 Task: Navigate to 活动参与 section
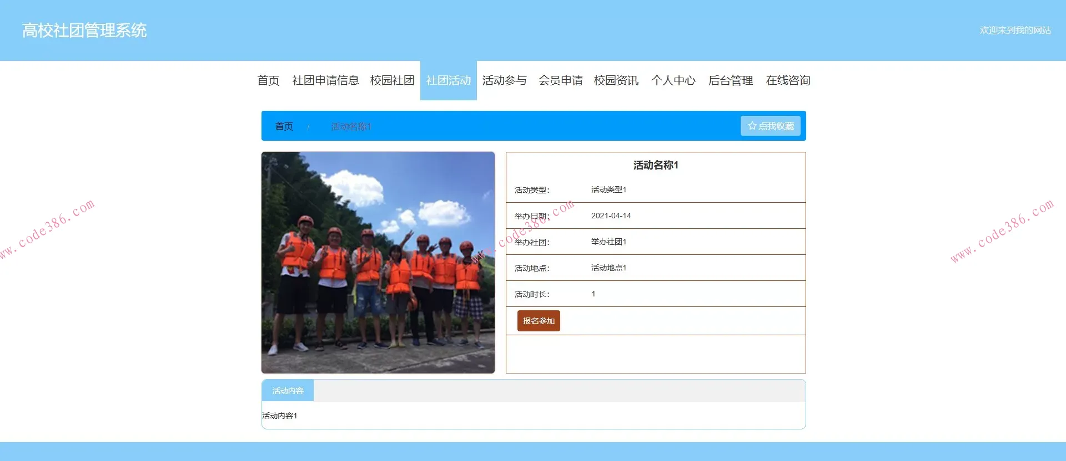coord(504,80)
